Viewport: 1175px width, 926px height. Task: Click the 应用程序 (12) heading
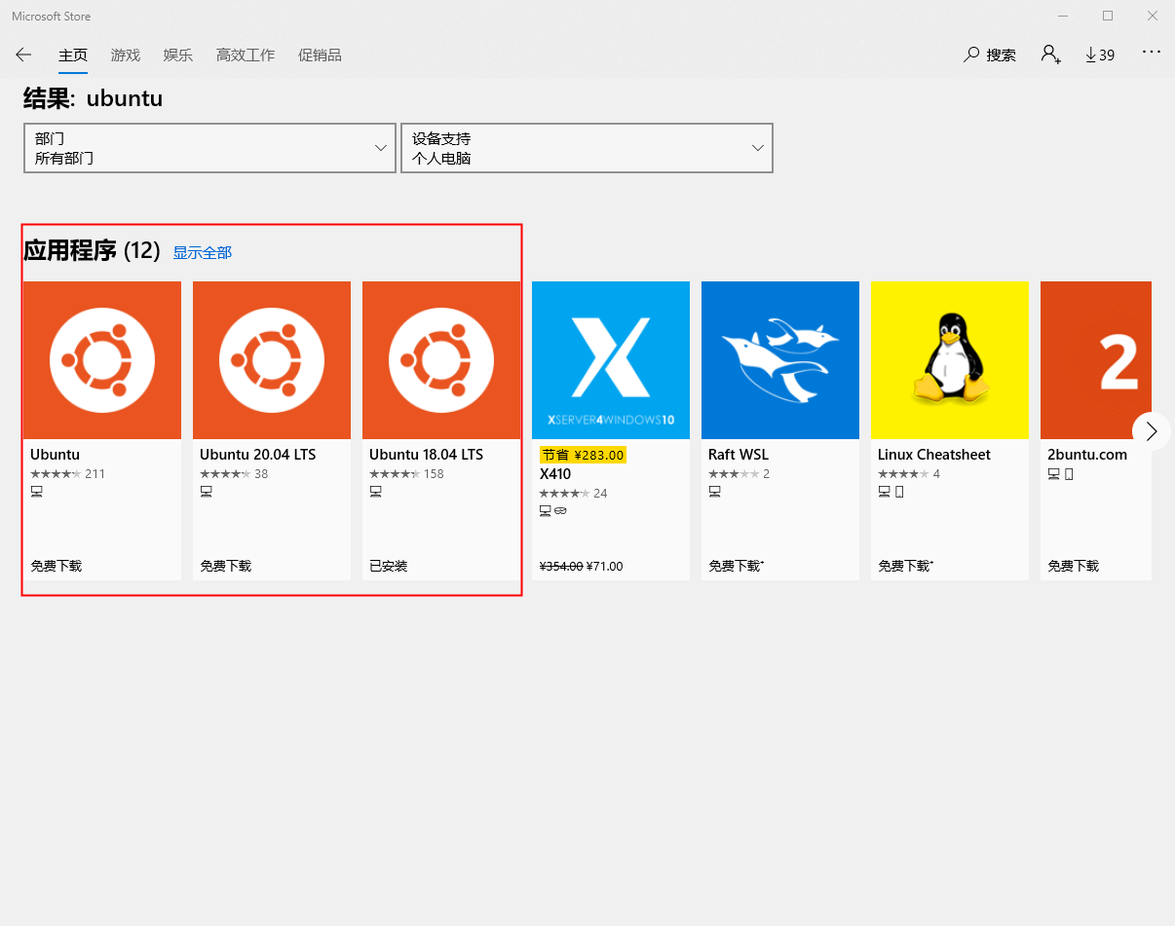[x=92, y=251]
